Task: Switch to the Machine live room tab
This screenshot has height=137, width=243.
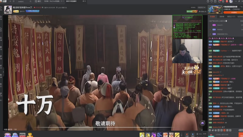Action: point(52,1)
